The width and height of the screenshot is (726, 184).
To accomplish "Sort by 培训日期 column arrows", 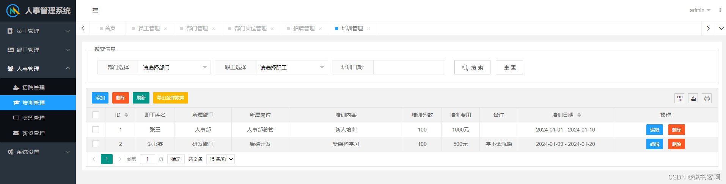I will (x=579, y=115).
